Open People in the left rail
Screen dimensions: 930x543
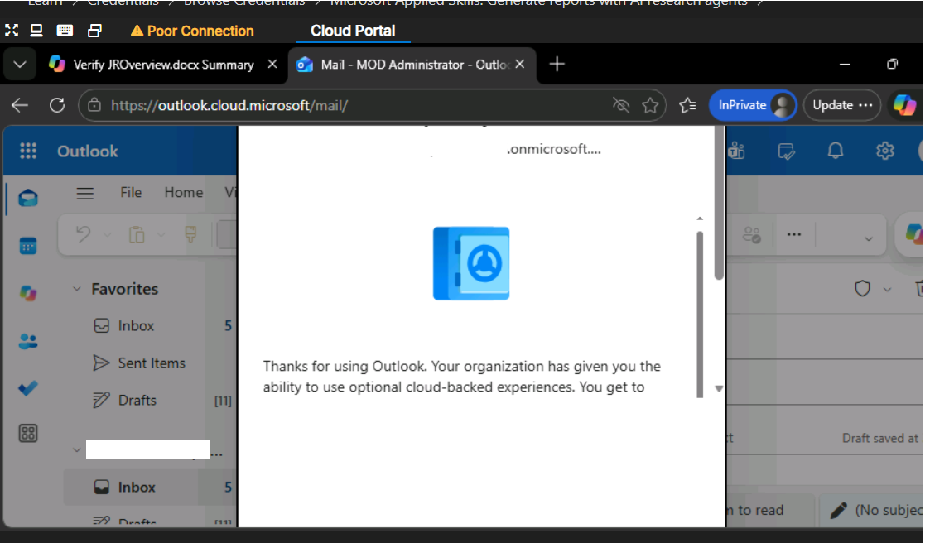pyautogui.click(x=28, y=341)
